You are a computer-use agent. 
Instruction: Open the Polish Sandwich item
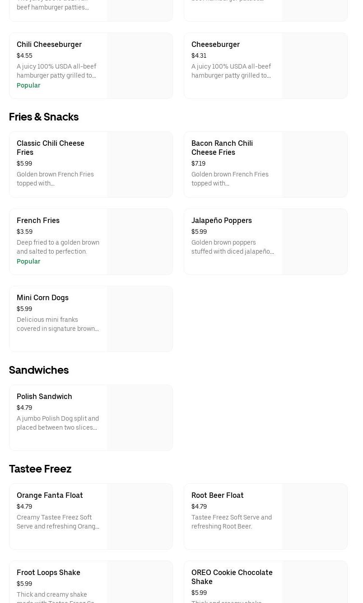(44, 396)
